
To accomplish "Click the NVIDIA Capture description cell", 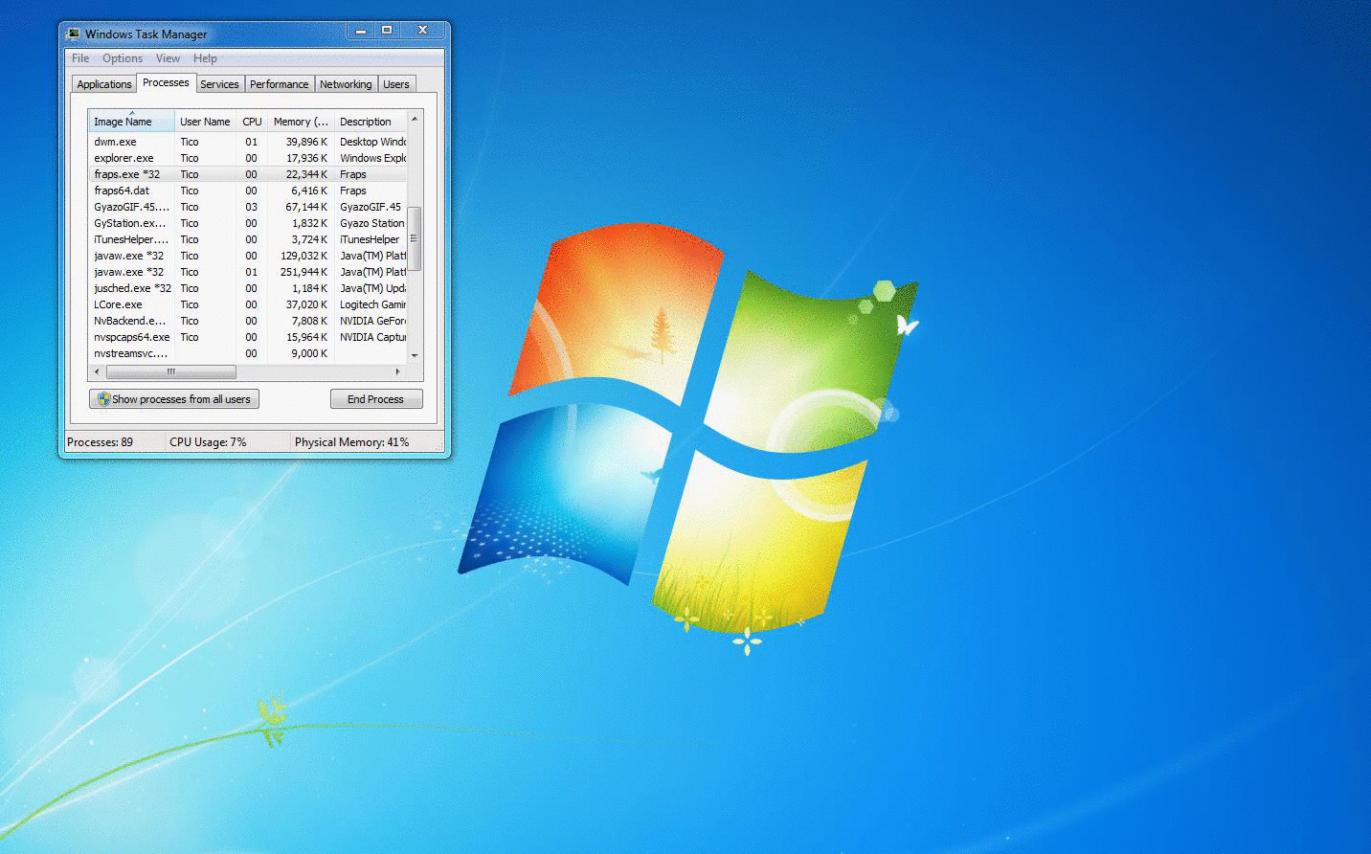I will point(372,337).
